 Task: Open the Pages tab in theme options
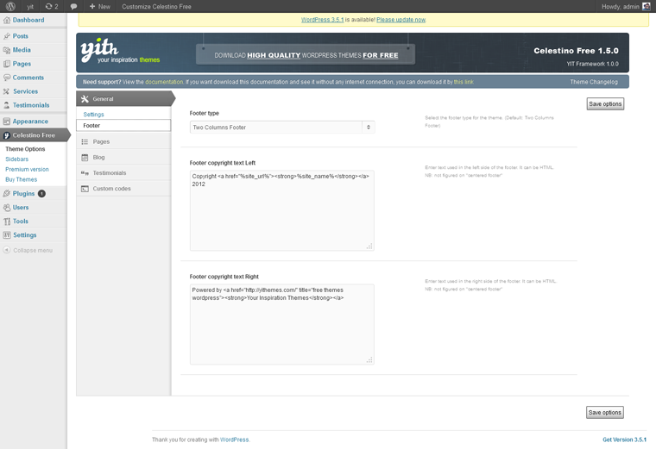point(123,141)
